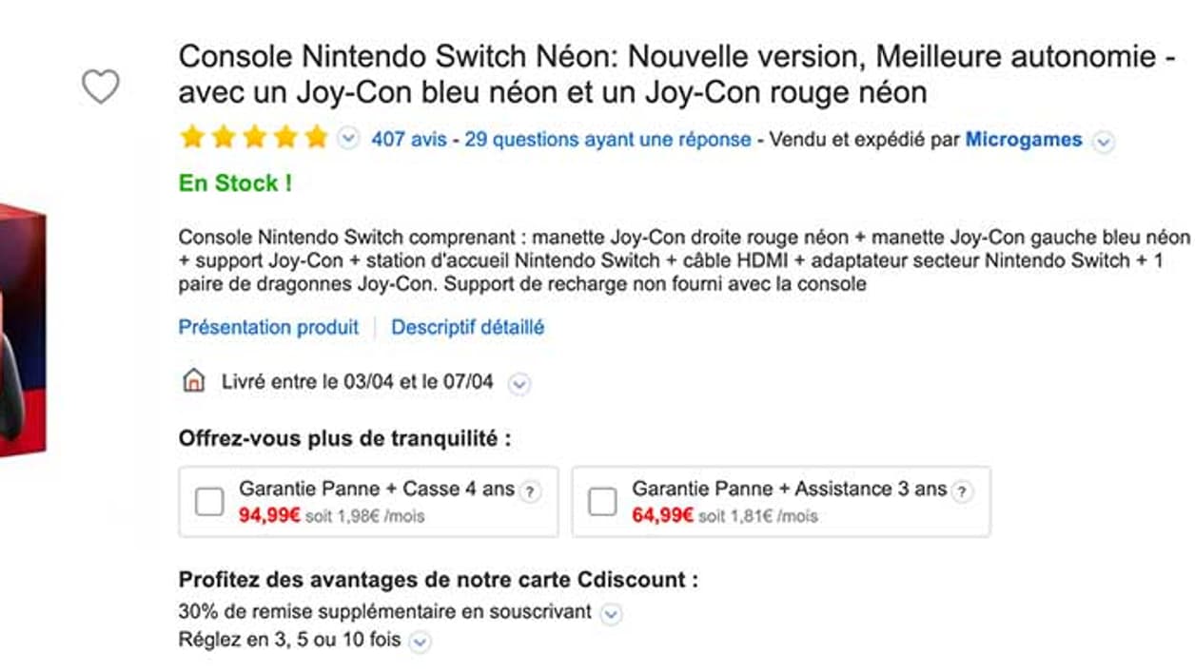
Task: Click the Microgames seller link
Action: point(1023,139)
